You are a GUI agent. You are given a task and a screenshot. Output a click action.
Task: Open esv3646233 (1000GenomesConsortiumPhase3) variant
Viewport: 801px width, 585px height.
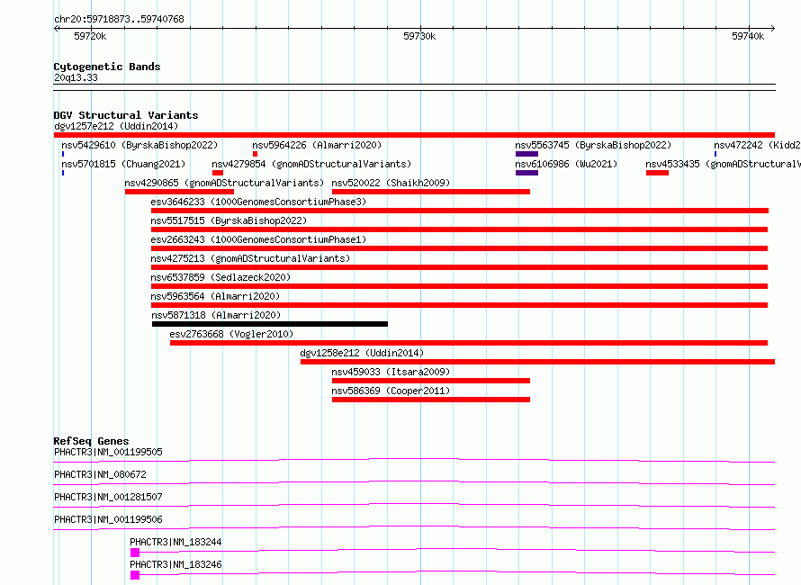[258, 202]
